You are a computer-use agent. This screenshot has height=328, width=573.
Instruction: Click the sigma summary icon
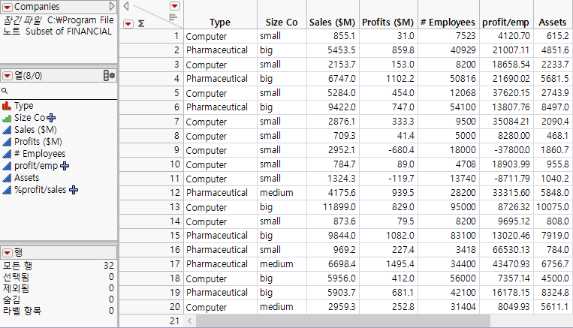(141, 24)
